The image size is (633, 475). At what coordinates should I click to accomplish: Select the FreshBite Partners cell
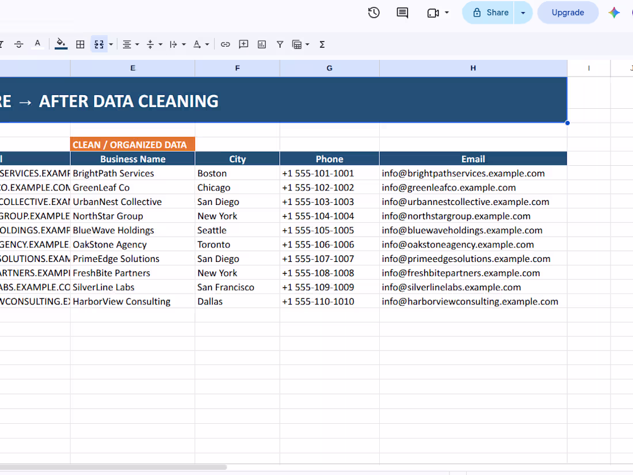pos(132,273)
